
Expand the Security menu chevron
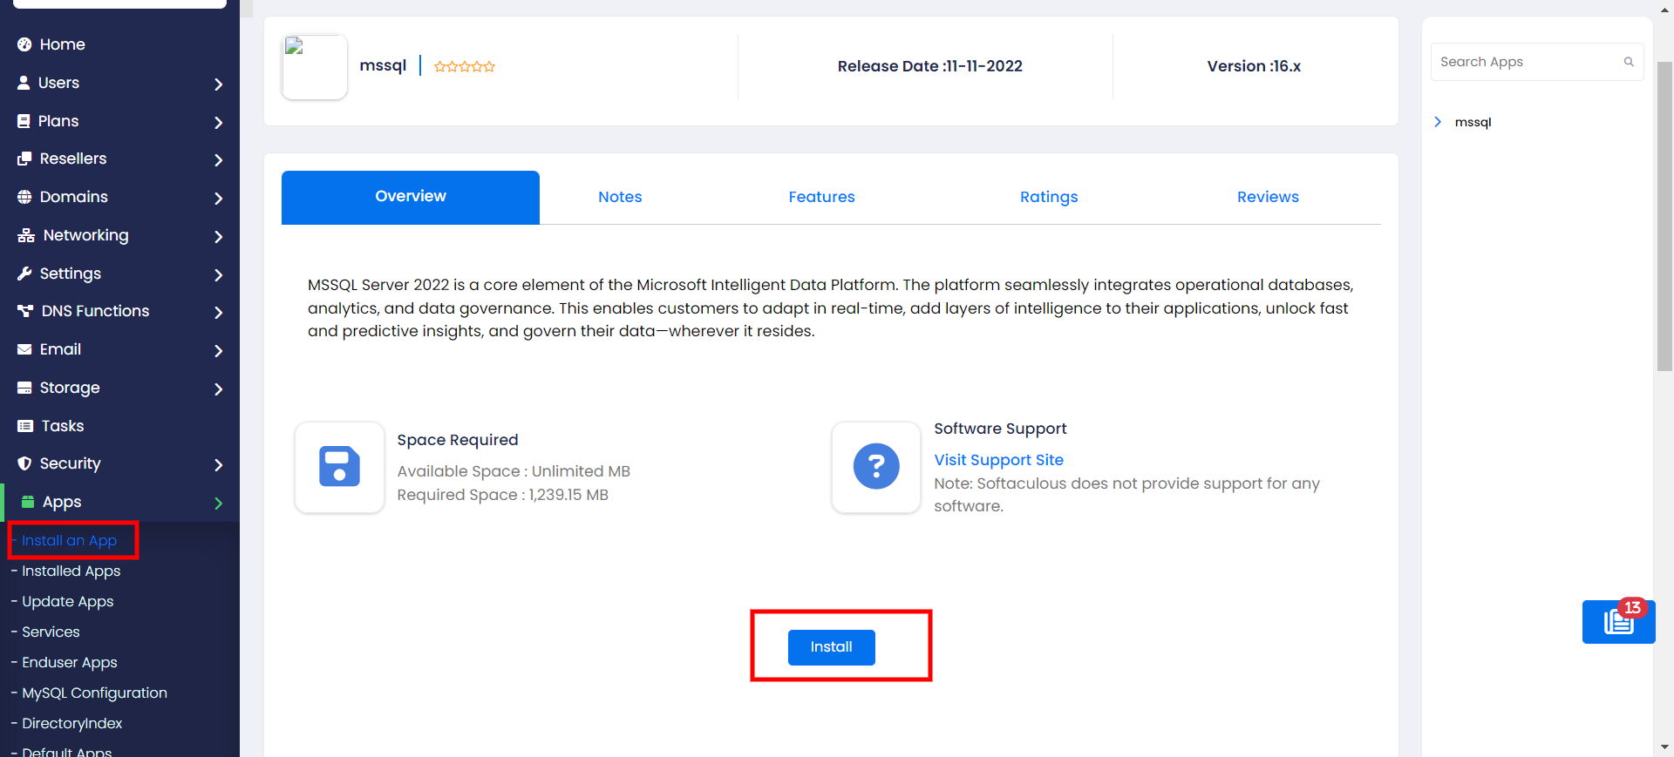point(218,465)
